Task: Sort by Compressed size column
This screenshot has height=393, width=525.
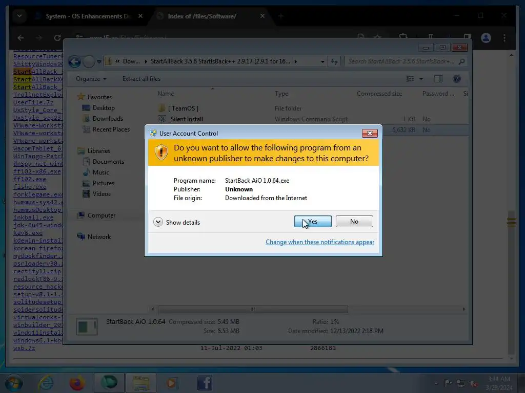Action: click(x=379, y=94)
